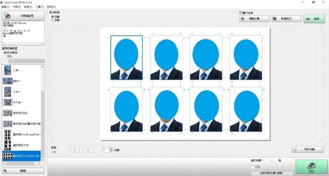329x176 pixels.
Task: Open the 檢視(V) View menu
Action: 28,7
